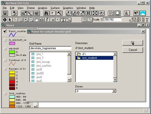
Task: Select the Vertex Edit tool
Action: (15, 20)
